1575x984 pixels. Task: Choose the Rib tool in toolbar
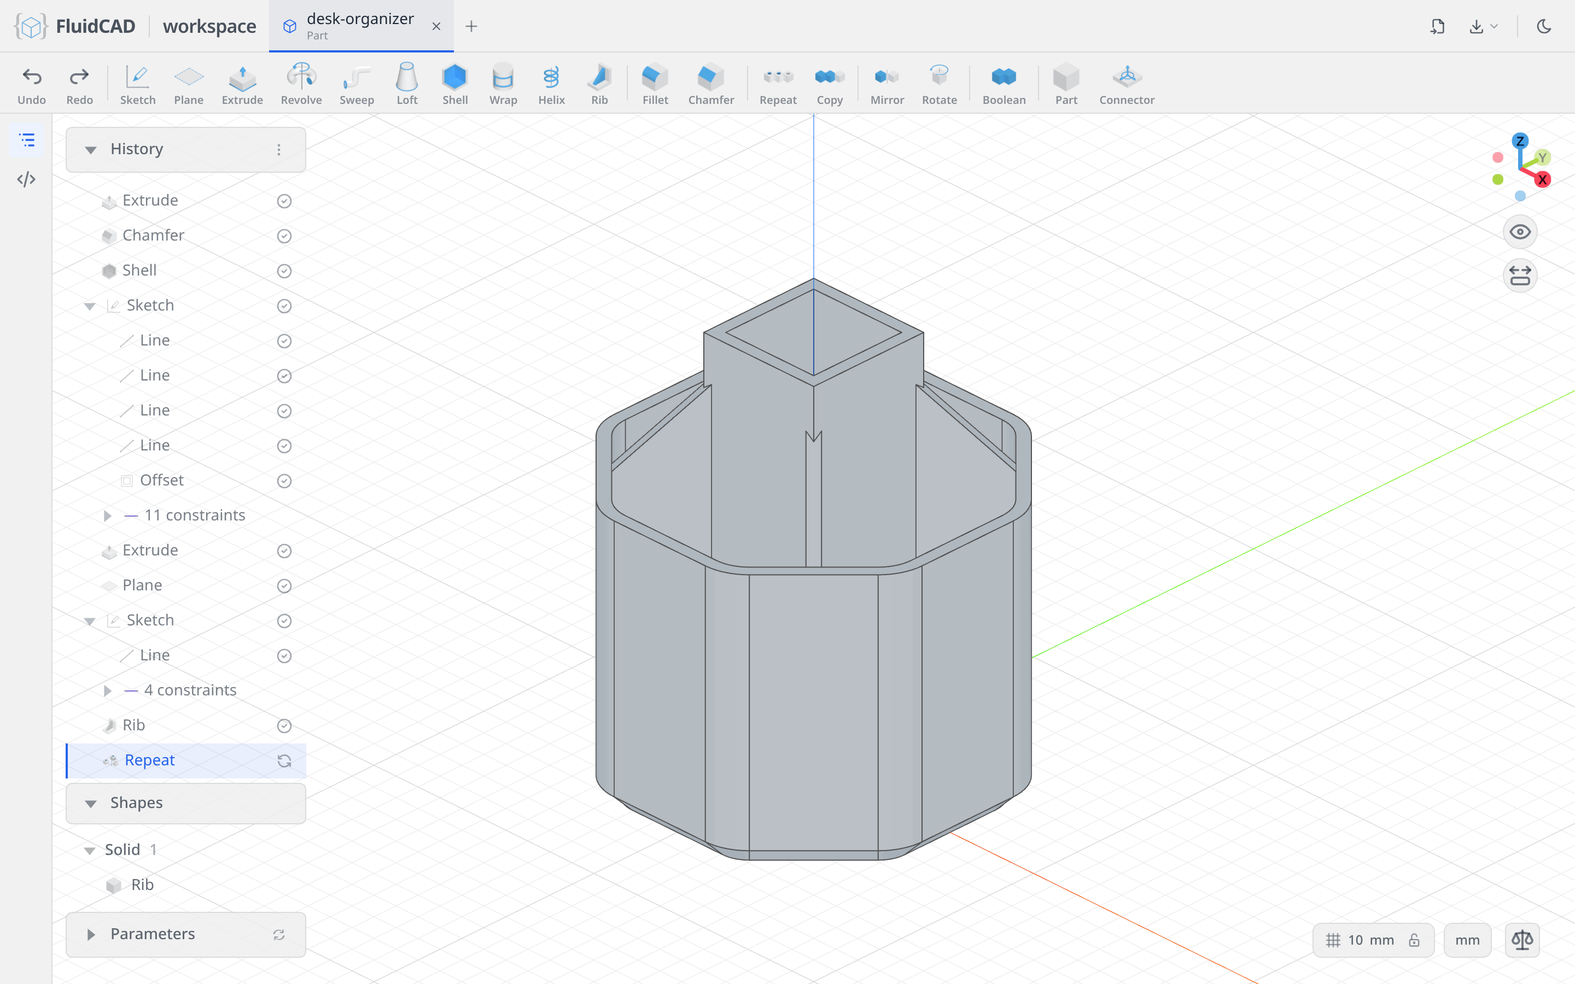599,85
